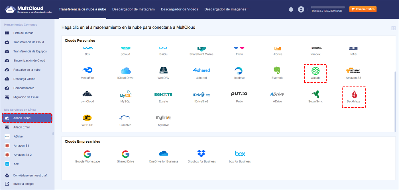The height and width of the screenshot is (190, 399).
Task: Open Compartimiento in sidebar
Action: [27, 88]
